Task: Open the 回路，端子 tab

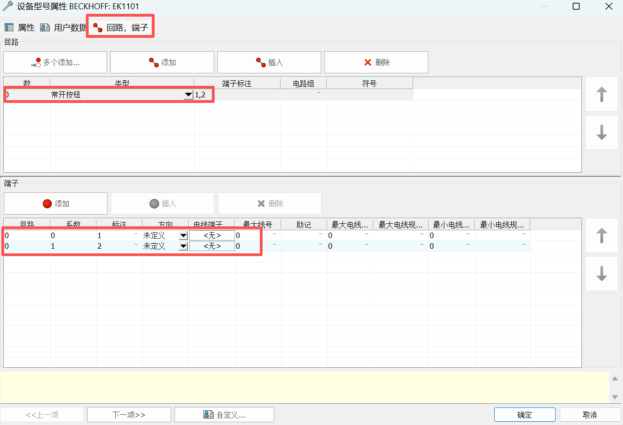Action: pyautogui.click(x=121, y=28)
